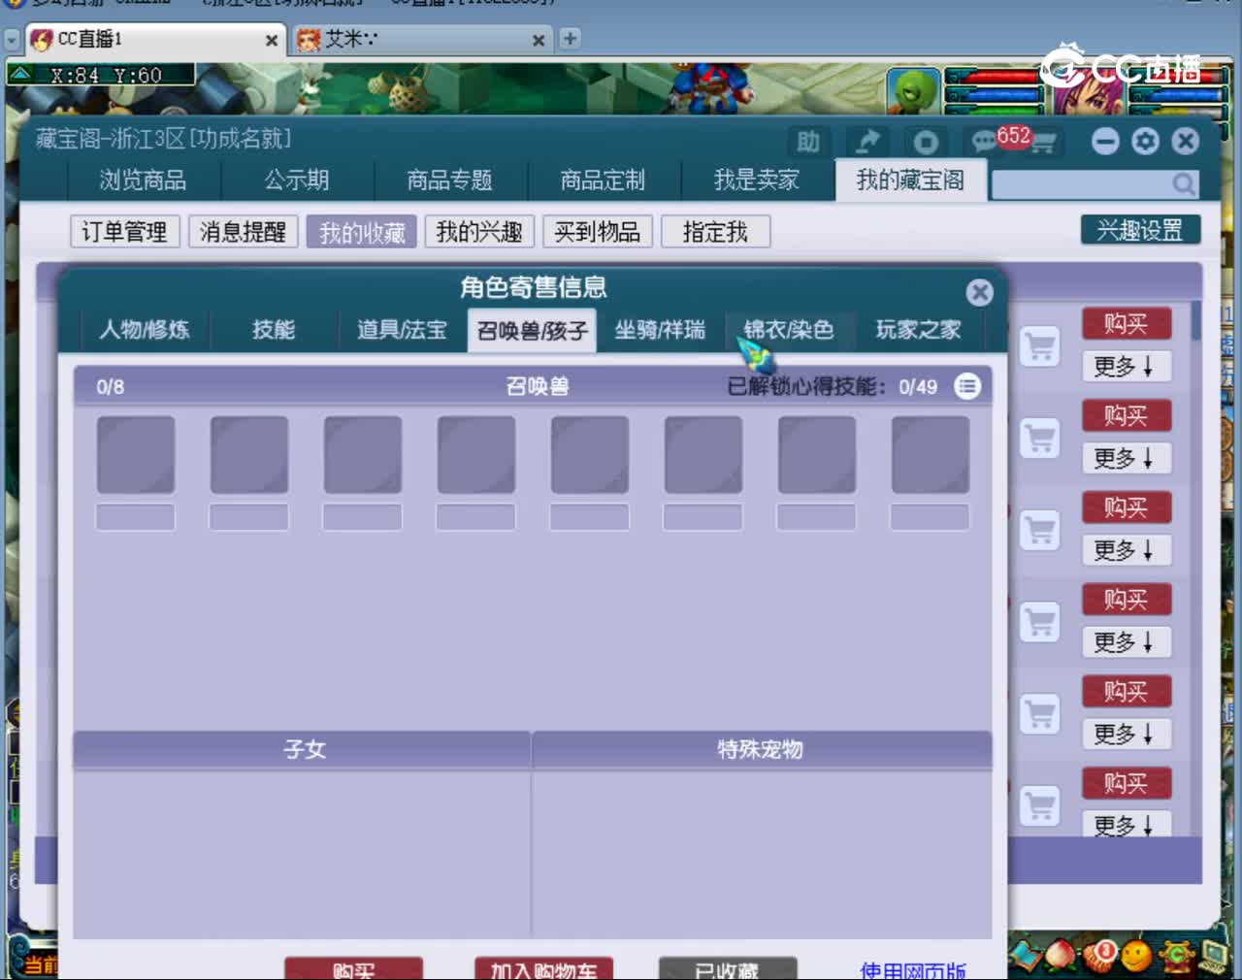Click 购买 on fifth listing
This screenshot has height=980, width=1242.
1127,692
